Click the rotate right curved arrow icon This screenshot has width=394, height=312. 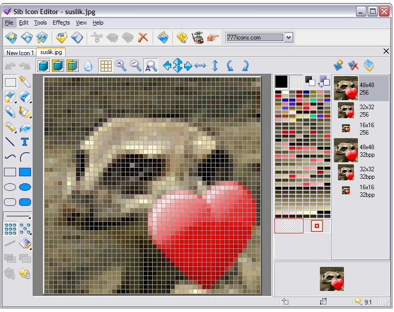click(245, 66)
